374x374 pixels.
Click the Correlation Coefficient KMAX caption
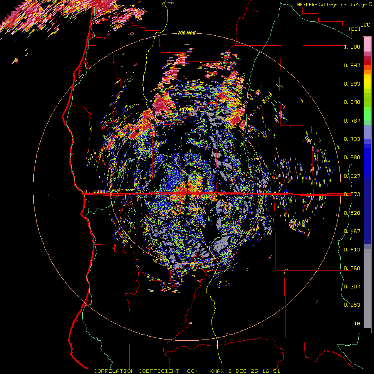click(187, 371)
